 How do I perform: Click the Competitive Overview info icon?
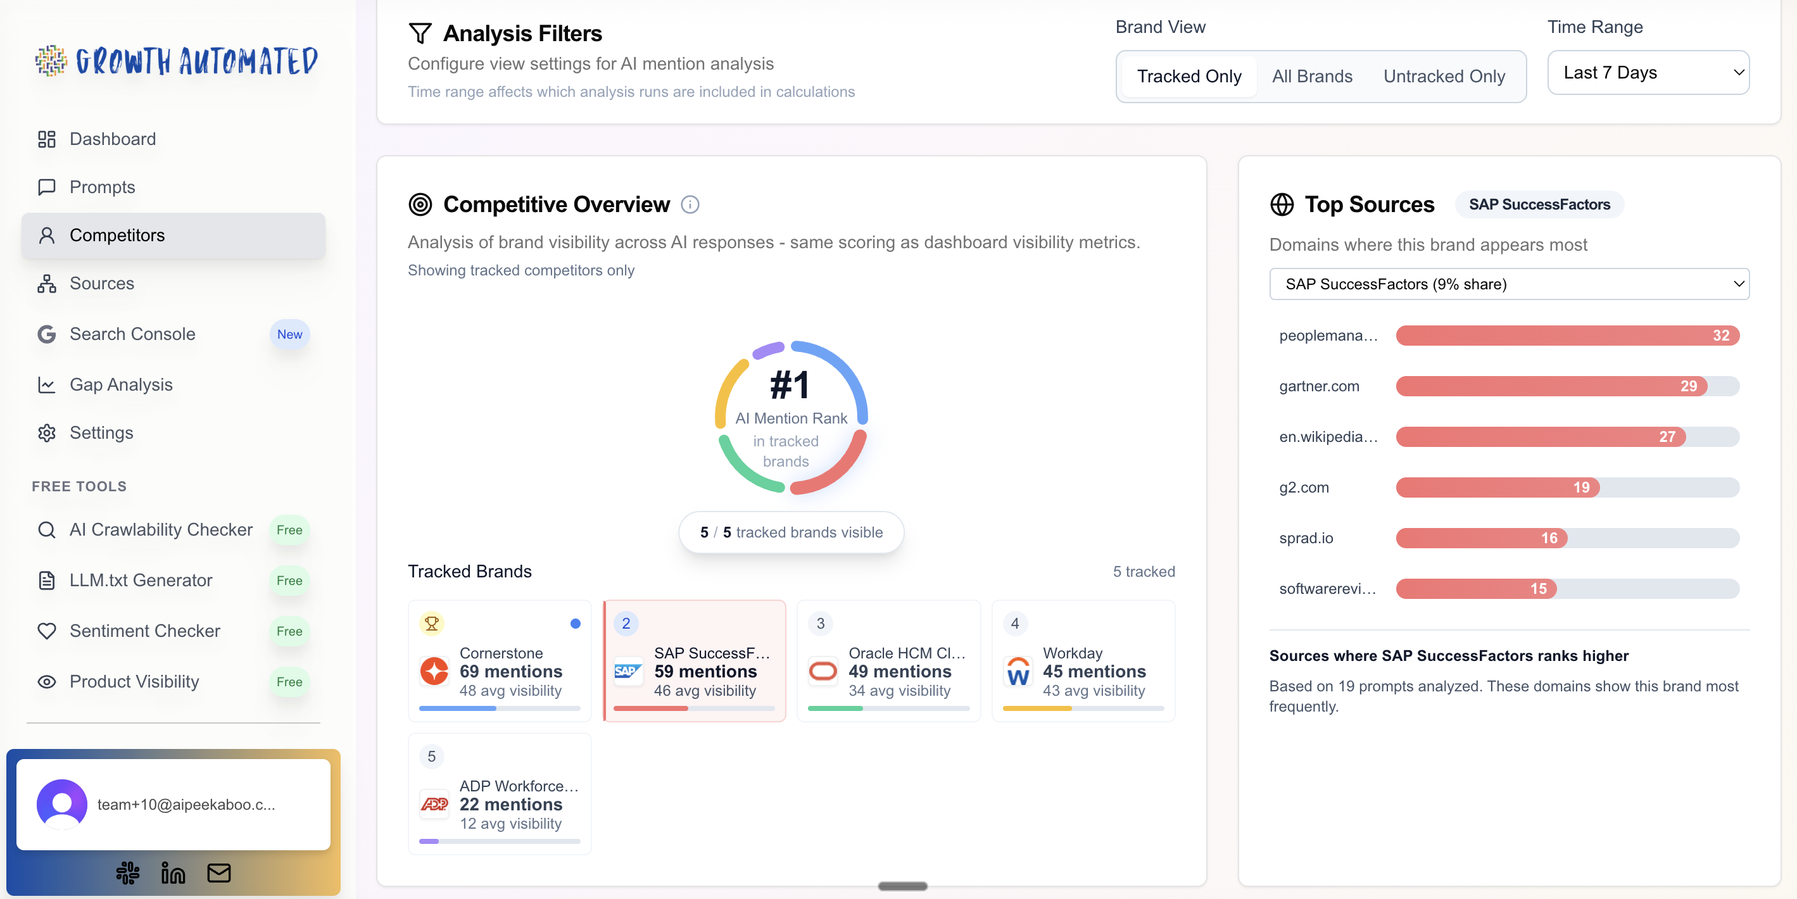pyautogui.click(x=690, y=204)
